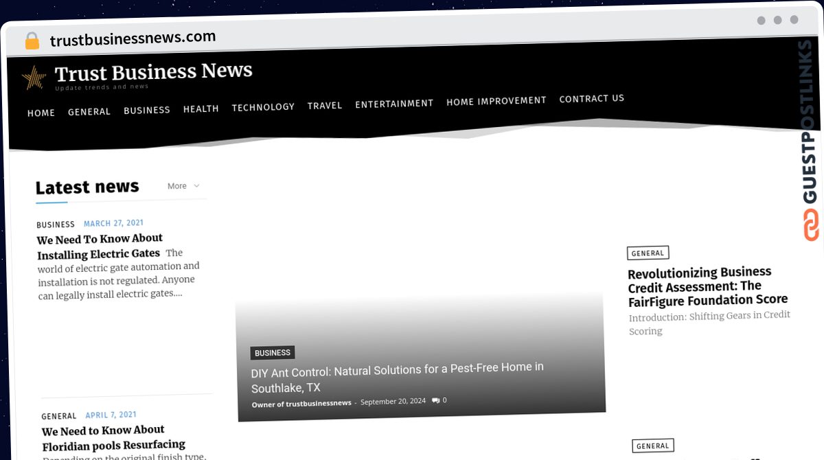
Task: Click the GENERAL label above the Floridian pools article
Action: [x=59, y=416]
